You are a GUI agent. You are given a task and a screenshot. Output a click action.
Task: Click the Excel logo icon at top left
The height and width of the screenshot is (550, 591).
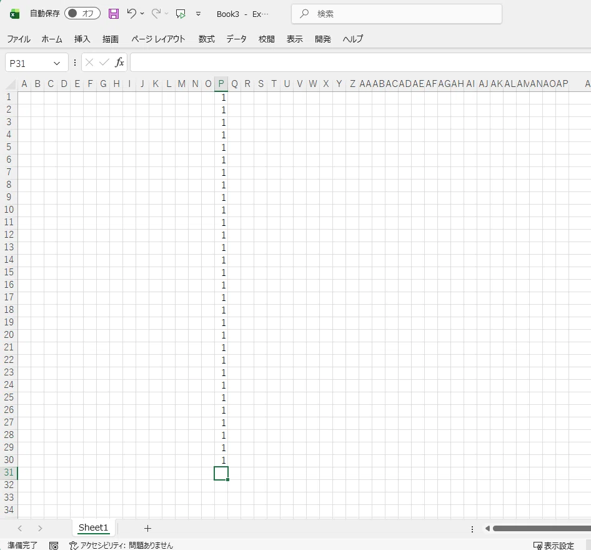tap(14, 14)
